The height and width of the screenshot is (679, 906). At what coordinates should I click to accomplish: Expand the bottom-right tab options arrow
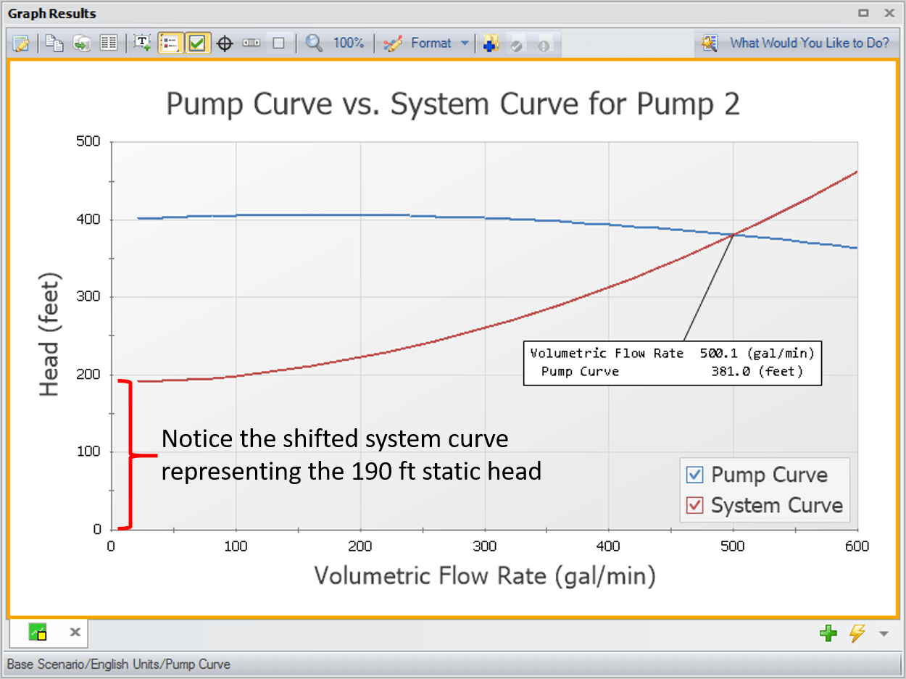tap(884, 634)
